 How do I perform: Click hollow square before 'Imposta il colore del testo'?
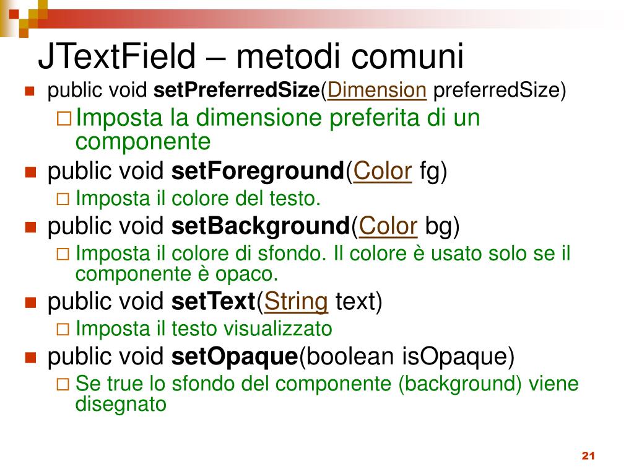(63, 199)
